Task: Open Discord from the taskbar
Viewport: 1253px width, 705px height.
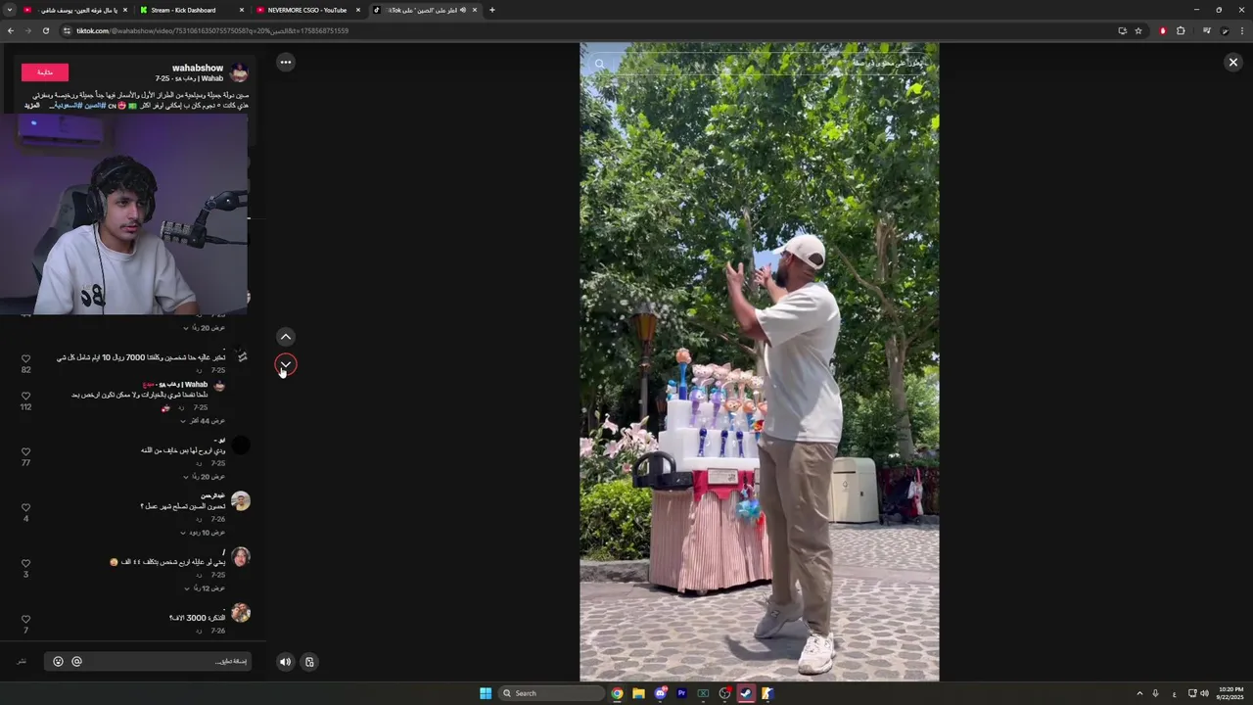Action: tap(661, 693)
